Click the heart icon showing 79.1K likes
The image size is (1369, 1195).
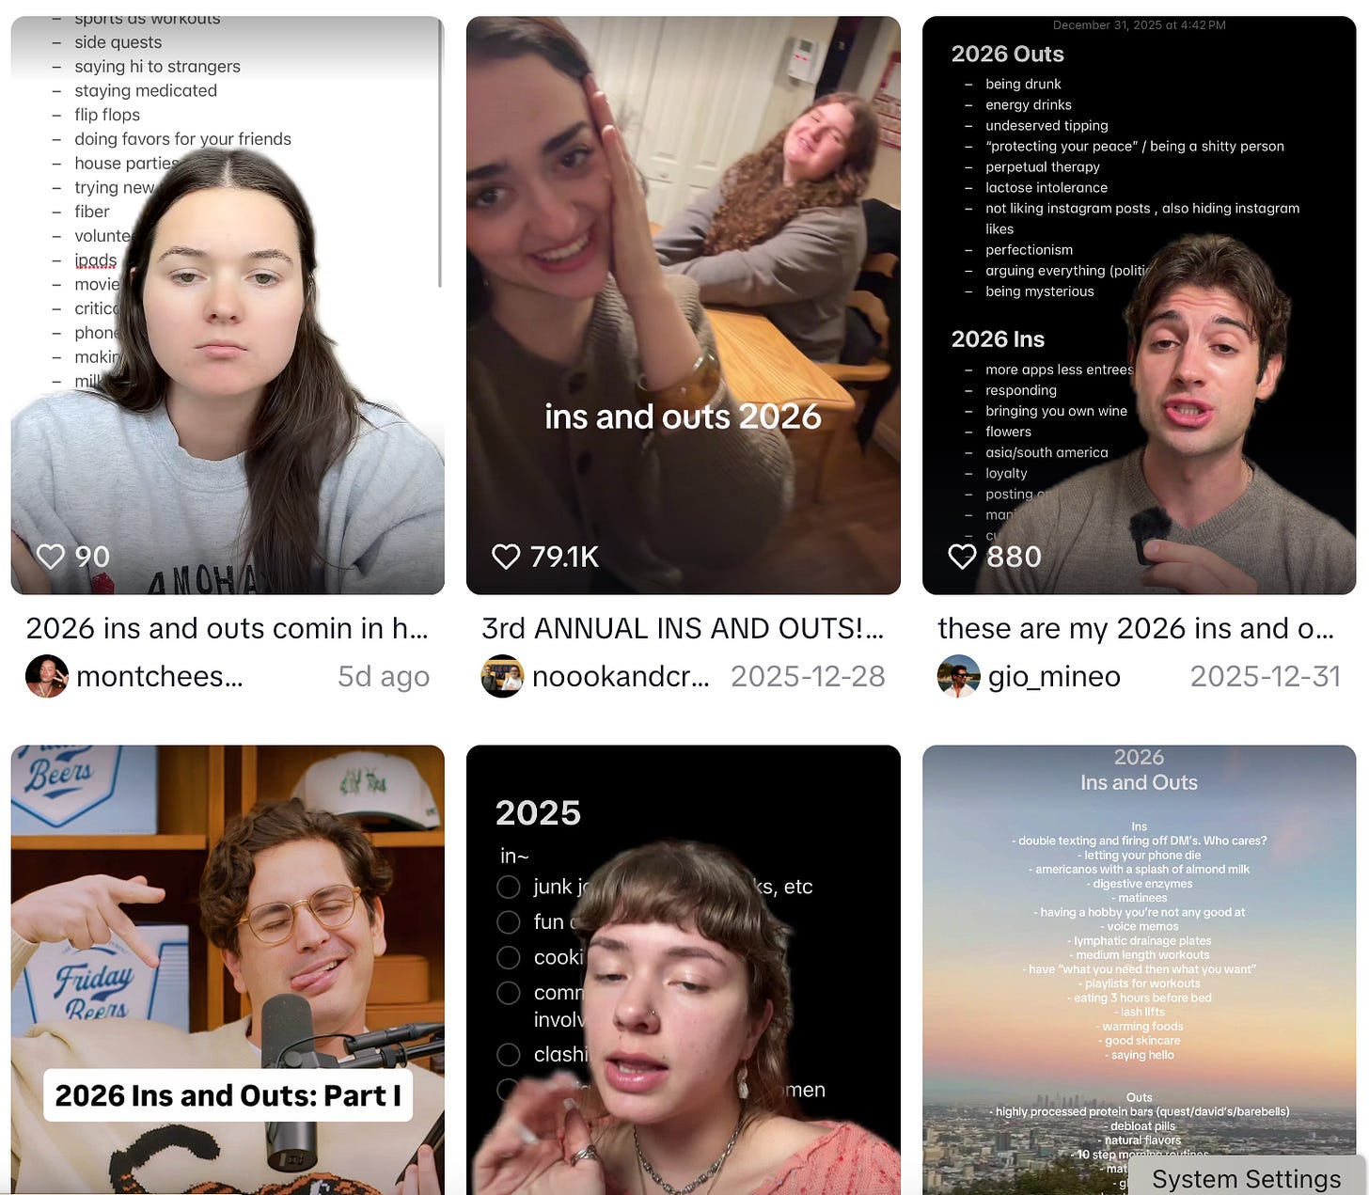[x=506, y=557]
